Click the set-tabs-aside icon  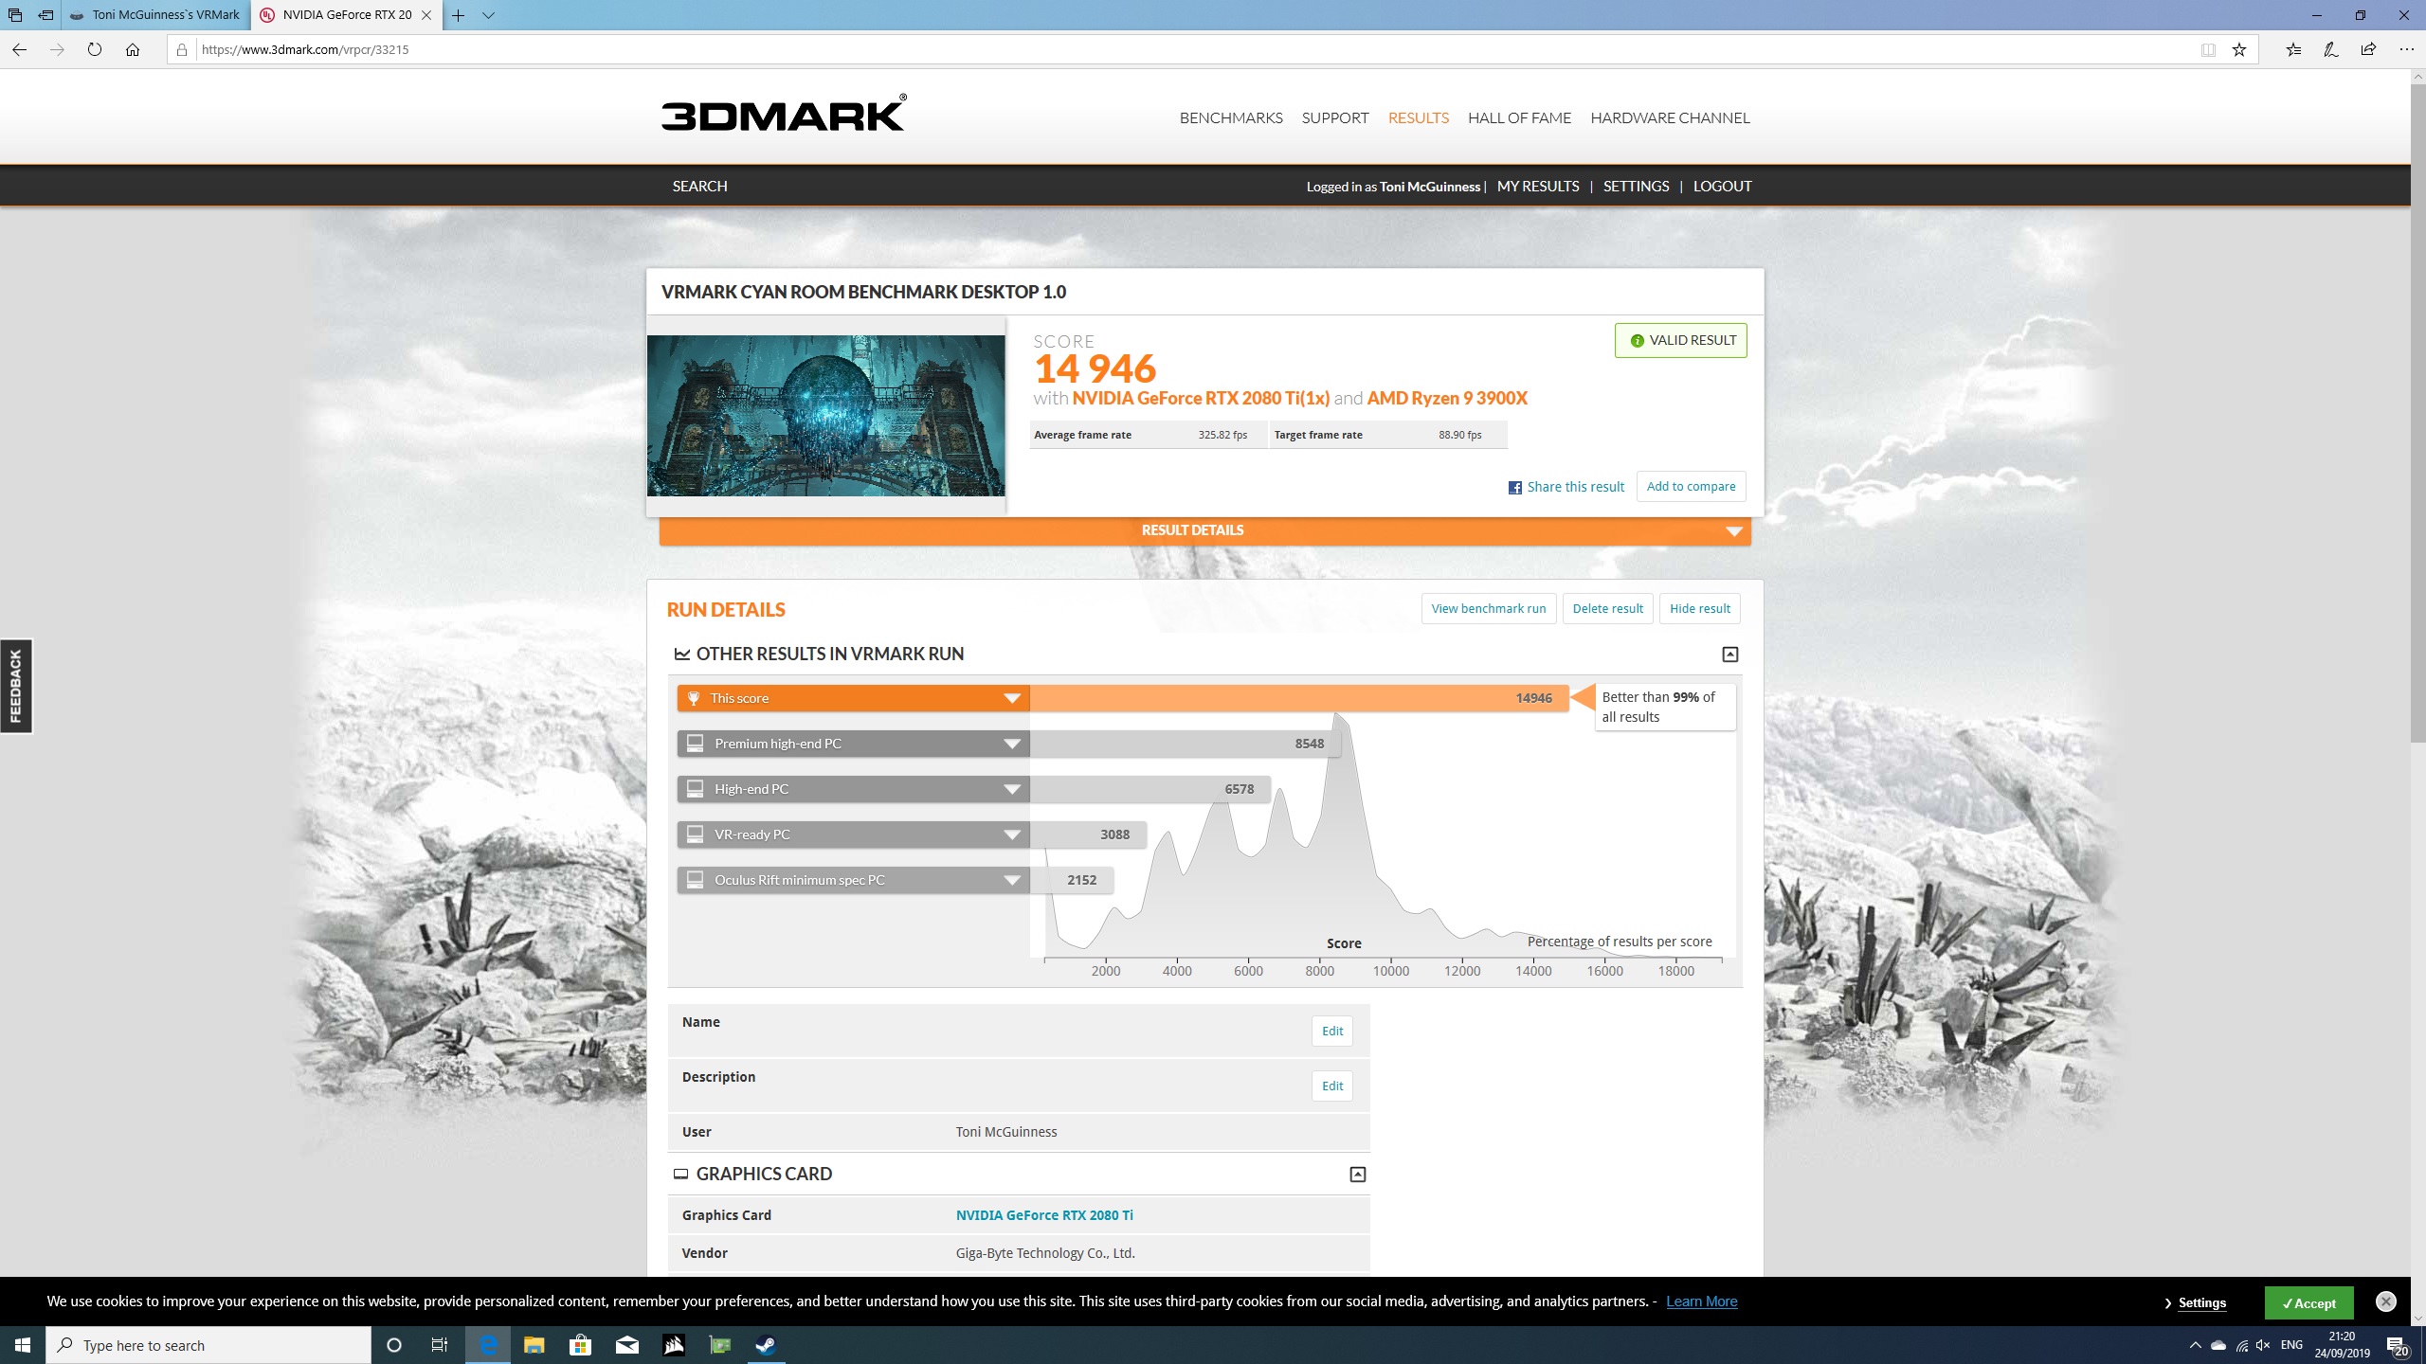point(45,15)
